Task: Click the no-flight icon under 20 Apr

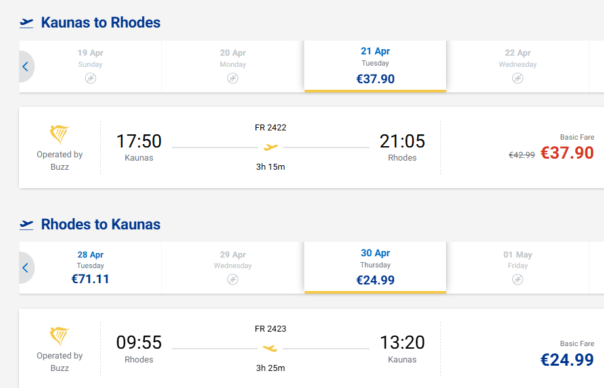Action: click(x=233, y=79)
